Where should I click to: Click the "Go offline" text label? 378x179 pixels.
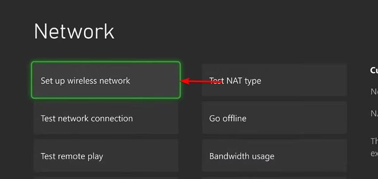pyautogui.click(x=228, y=119)
